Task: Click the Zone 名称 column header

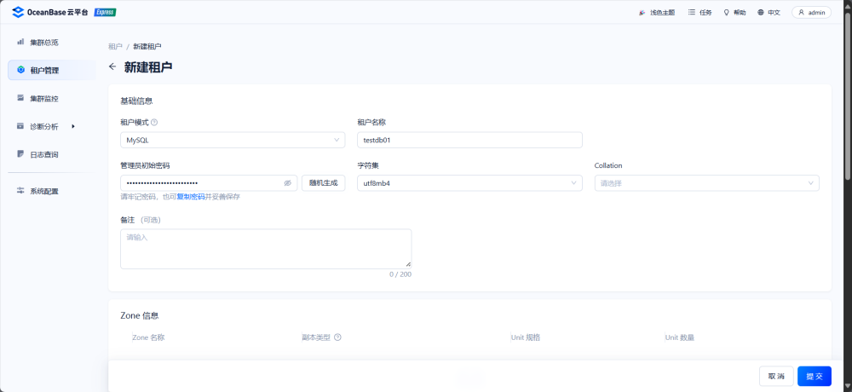Action: [x=148, y=337]
